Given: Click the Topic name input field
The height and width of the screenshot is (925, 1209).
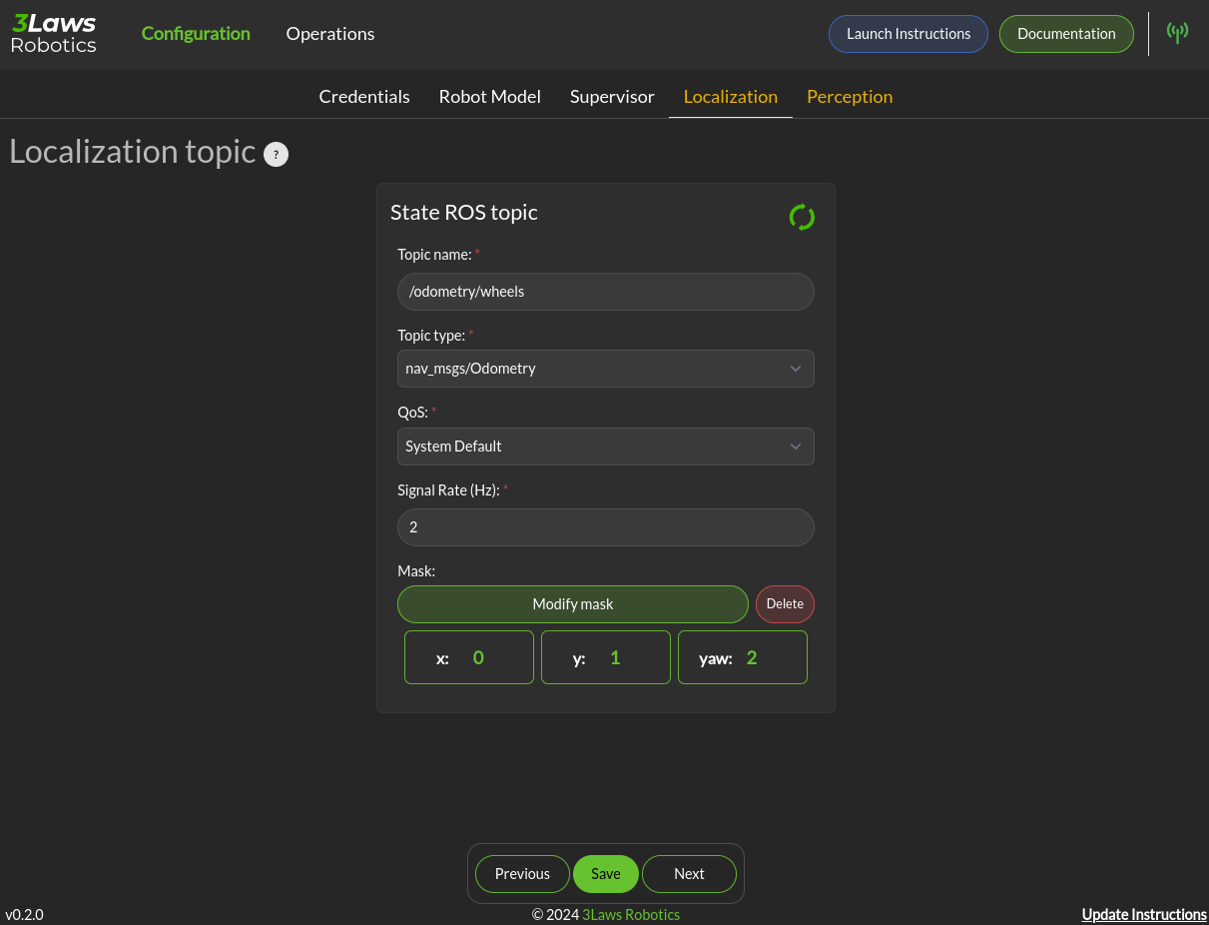Looking at the screenshot, I should coord(605,292).
